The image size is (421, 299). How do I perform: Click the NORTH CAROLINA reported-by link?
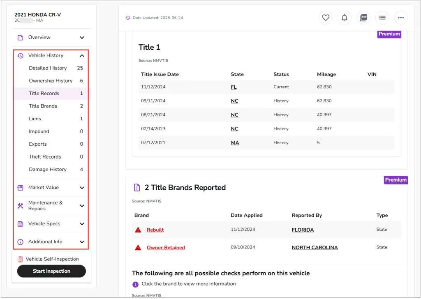(x=315, y=248)
